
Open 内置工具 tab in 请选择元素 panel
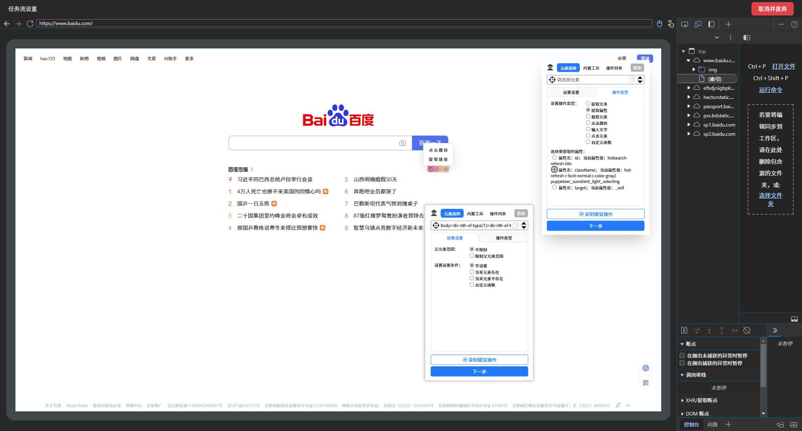tap(591, 68)
